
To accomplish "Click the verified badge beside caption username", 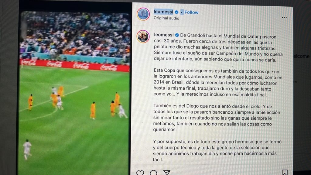I will coord(177,35).
